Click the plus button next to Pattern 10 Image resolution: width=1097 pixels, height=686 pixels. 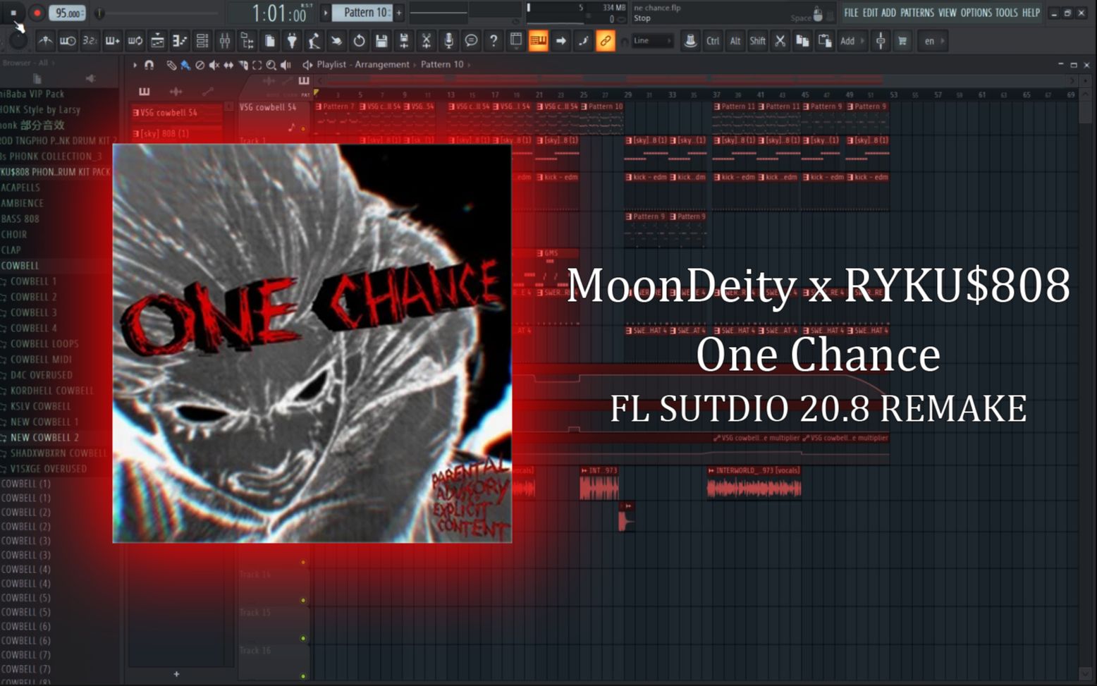pos(399,13)
